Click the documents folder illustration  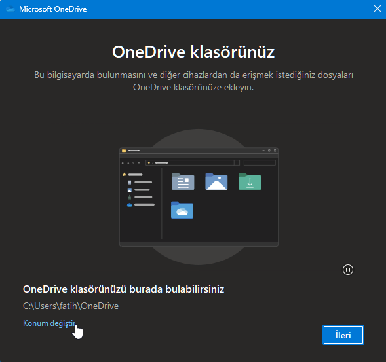(183, 181)
